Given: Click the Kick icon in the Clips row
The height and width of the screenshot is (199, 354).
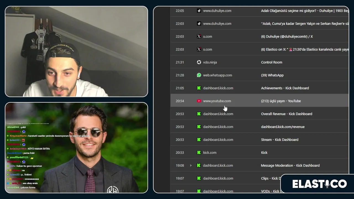Looking at the screenshot, I should [199, 178].
